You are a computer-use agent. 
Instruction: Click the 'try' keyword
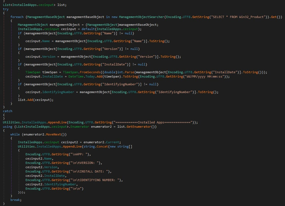[x=6, y=9]
